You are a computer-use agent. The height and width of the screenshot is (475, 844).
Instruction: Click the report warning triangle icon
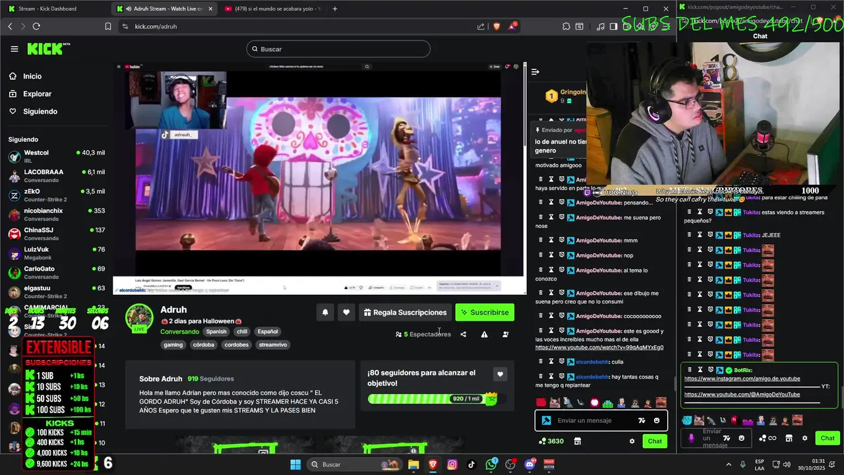pyautogui.click(x=484, y=334)
